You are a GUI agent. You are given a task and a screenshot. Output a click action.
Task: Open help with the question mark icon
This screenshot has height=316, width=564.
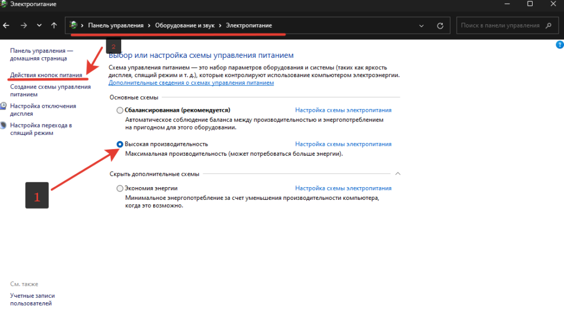click(560, 45)
